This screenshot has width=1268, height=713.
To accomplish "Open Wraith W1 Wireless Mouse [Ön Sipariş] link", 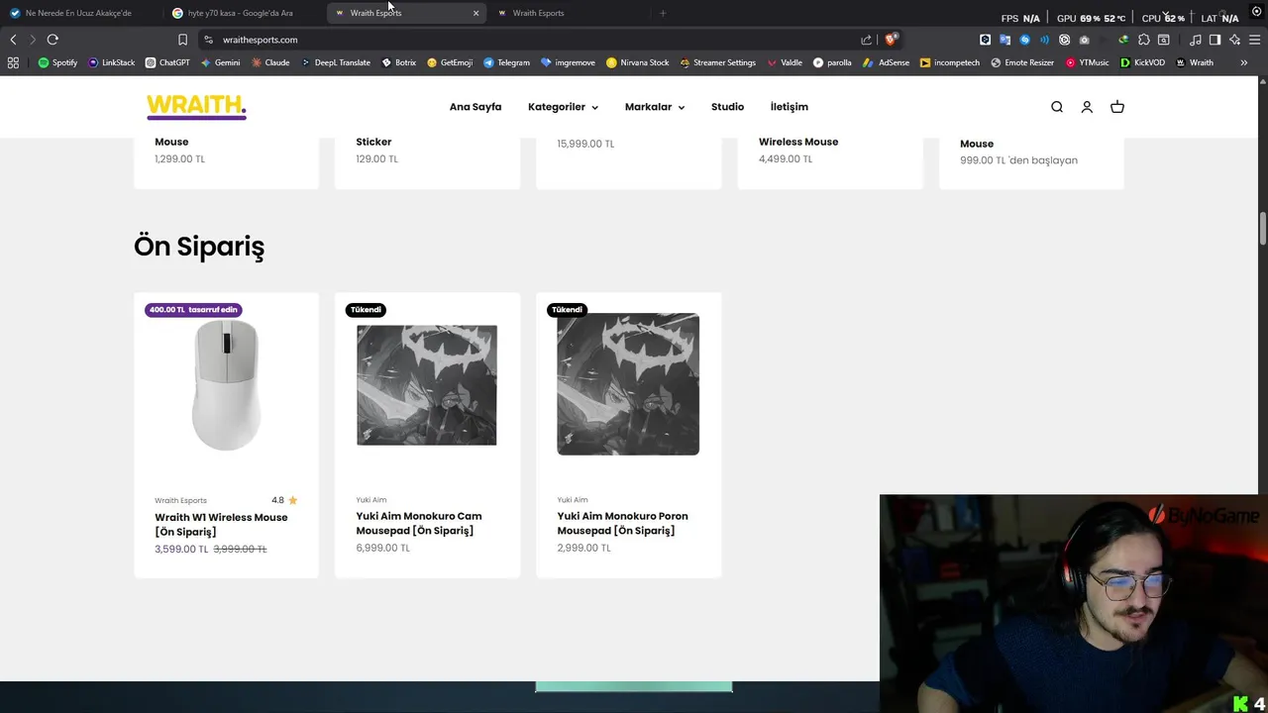I will (x=221, y=524).
